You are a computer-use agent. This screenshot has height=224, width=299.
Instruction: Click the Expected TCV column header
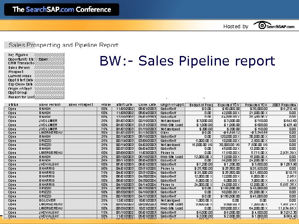(x=228, y=105)
